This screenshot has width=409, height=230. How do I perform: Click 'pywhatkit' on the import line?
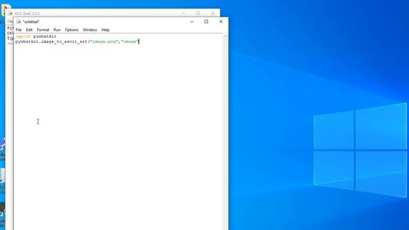tap(45, 36)
